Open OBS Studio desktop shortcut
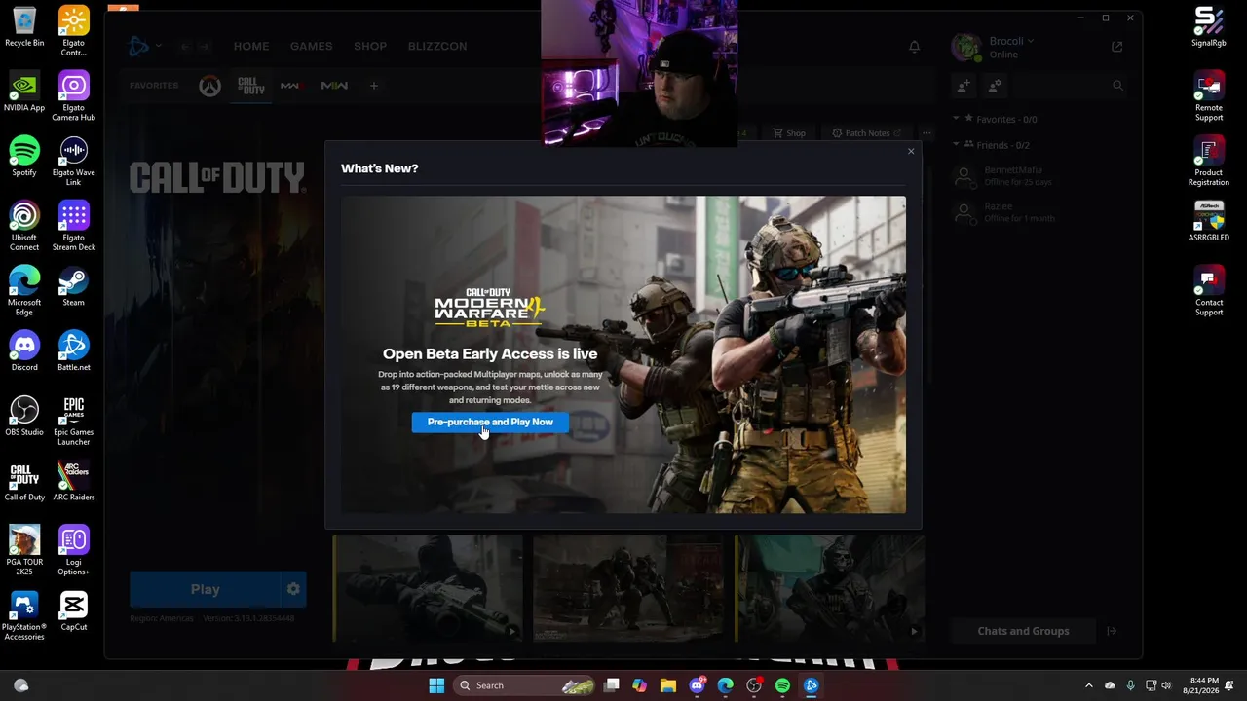The height and width of the screenshot is (701, 1247). (x=24, y=416)
